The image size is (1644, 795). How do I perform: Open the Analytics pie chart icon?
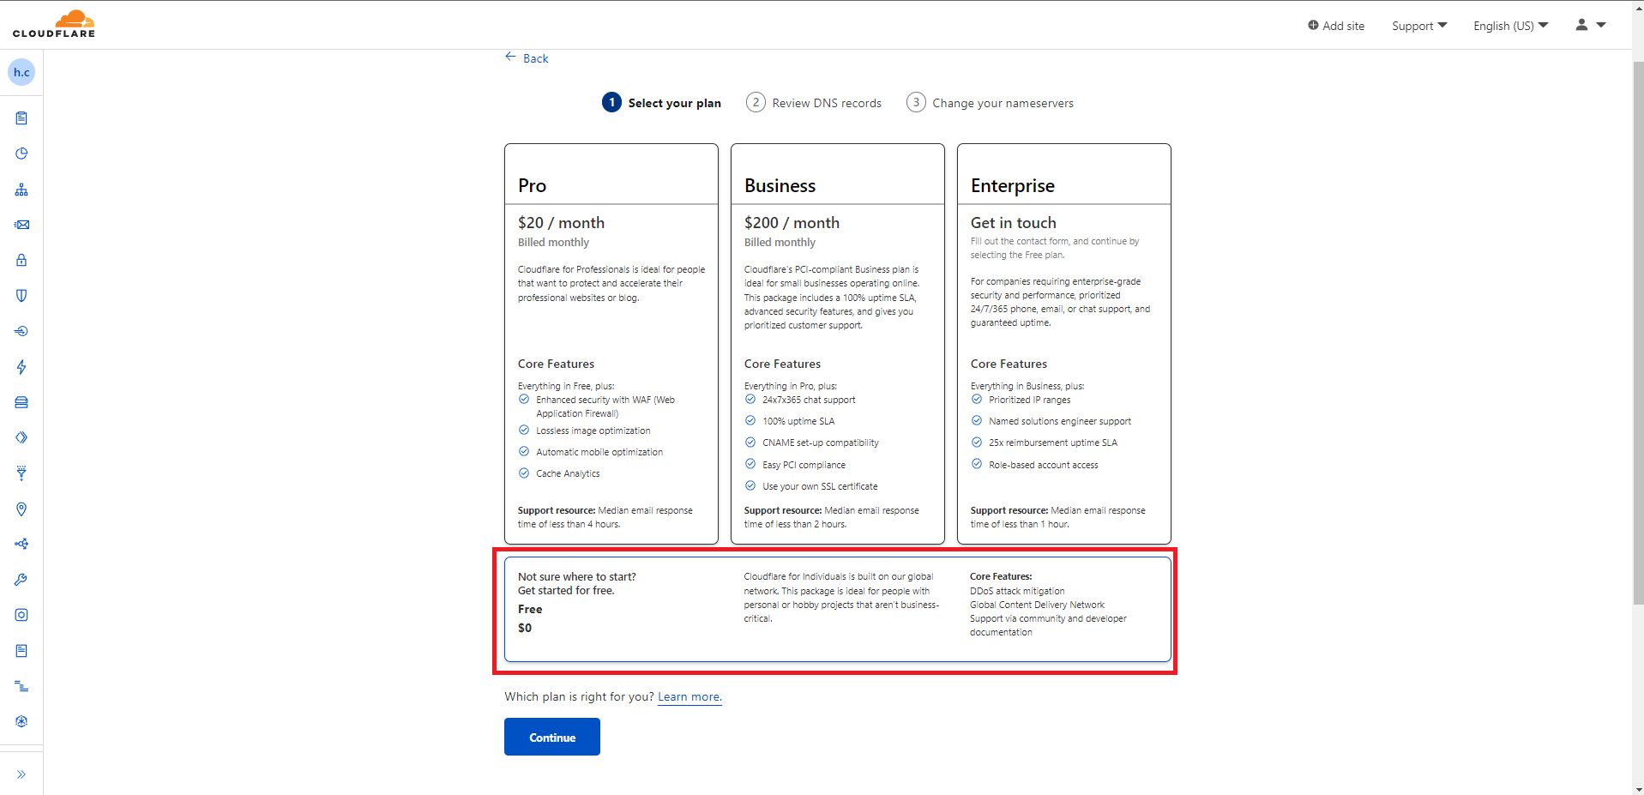coord(21,154)
